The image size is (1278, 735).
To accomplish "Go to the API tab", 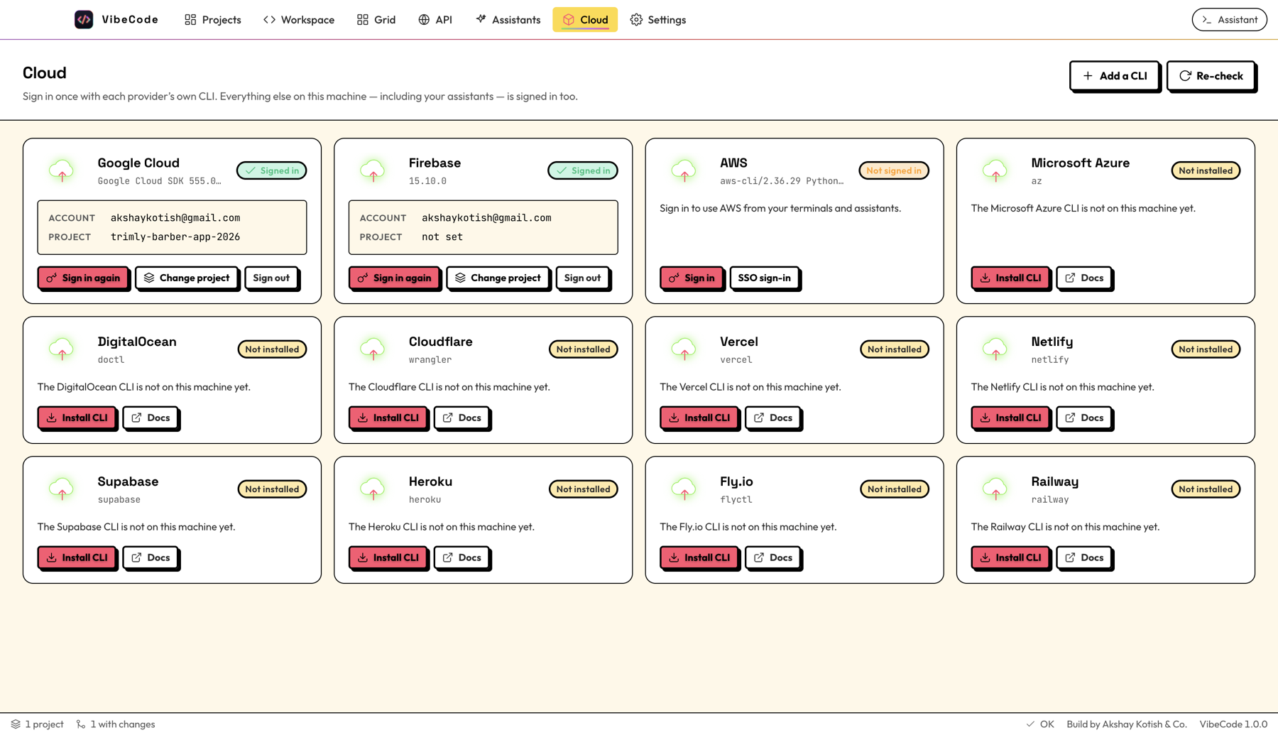I will click(435, 19).
